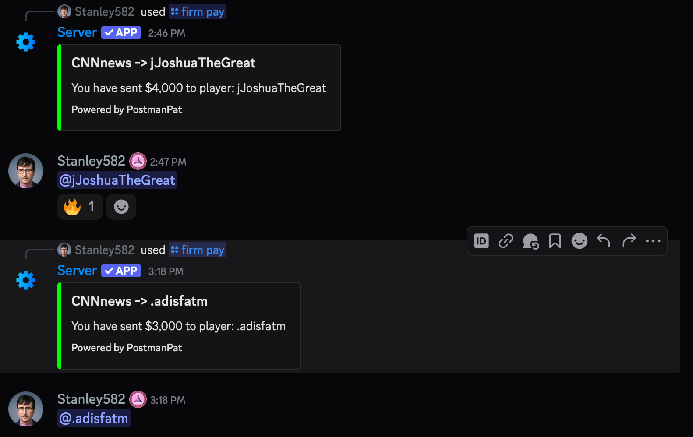Forward message using right arrow icon
This screenshot has width=693, height=437.
[x=629, y=241]
